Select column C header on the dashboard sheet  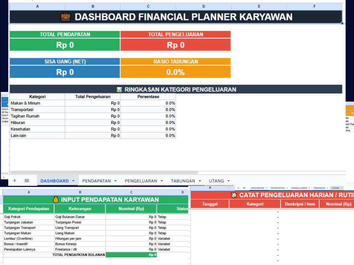pos(148,6)
